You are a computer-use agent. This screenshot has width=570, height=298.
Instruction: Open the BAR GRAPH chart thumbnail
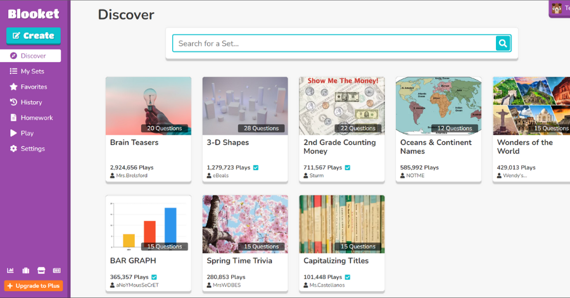(x=148, y=225)
